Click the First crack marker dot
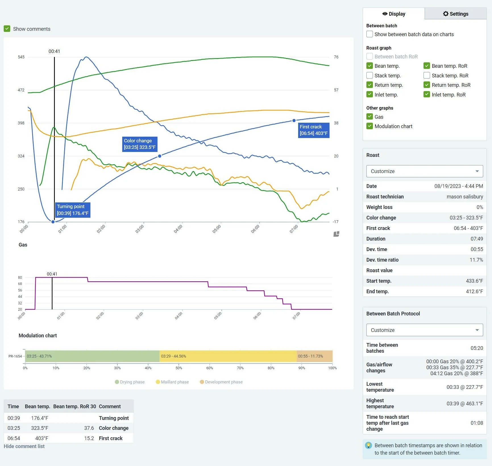492x466 pixels. pos(294,120)
